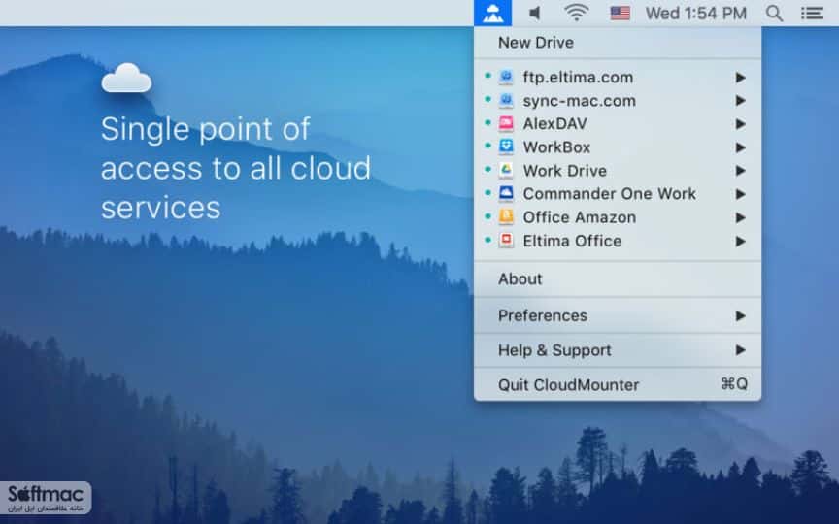Expand sync-mac.com submenu arrow
This screenshot has width=839, height=524.
point(741,101)
